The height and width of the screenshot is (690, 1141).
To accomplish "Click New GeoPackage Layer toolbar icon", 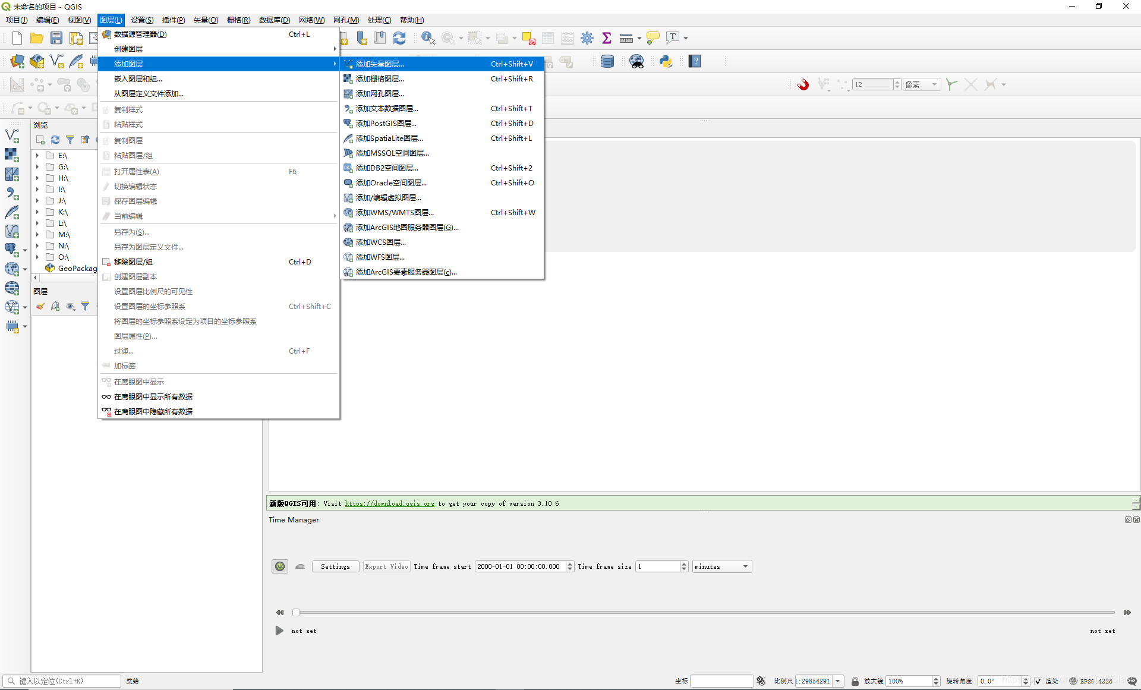I will [37, 61].
